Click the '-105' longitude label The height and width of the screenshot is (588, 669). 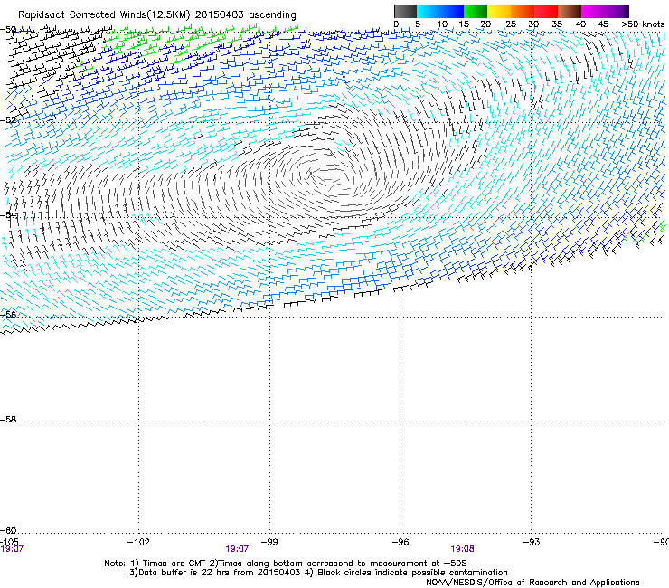tap(9, 542)
